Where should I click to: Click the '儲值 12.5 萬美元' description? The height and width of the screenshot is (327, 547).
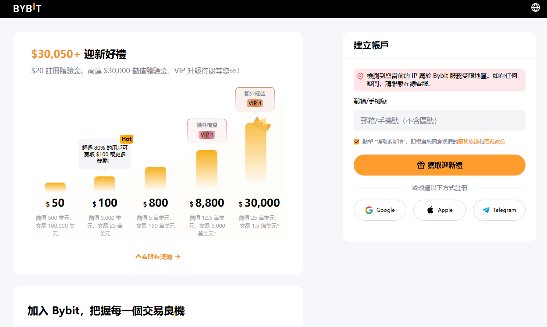click(x=207, y=225)
